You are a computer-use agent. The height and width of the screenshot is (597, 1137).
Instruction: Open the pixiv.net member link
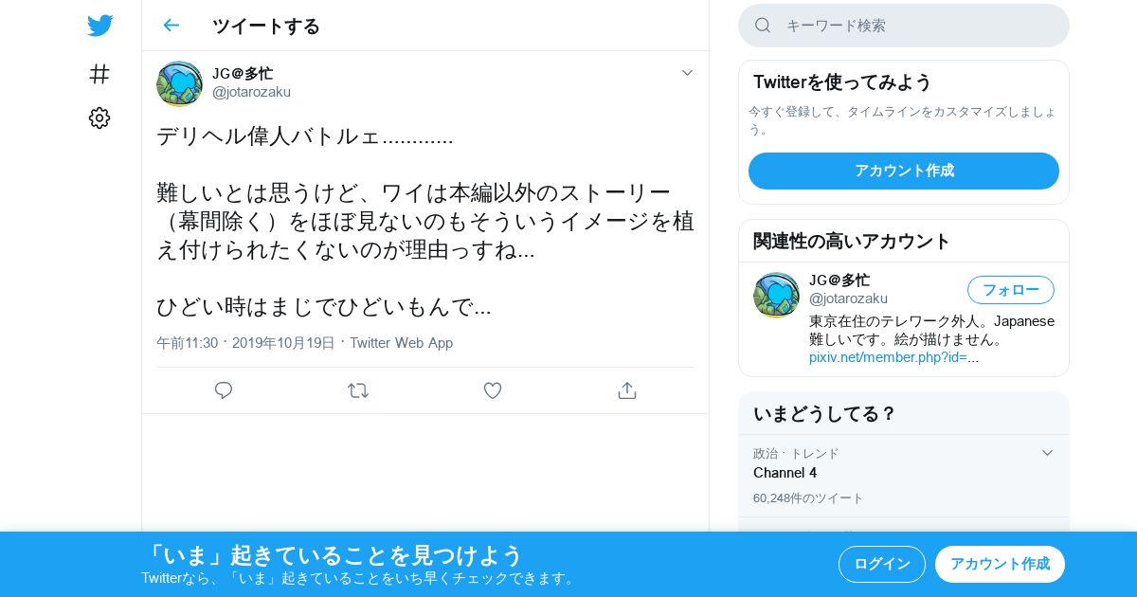893,357
